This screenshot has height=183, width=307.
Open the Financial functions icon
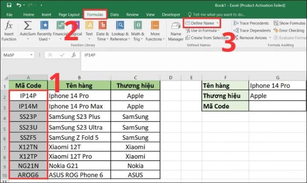(61, 25)
